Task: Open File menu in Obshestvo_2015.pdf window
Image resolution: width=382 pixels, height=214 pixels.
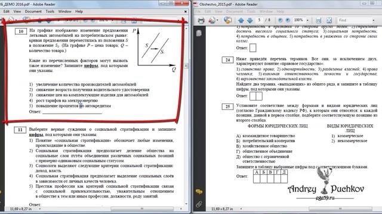Action: (198, 11)
